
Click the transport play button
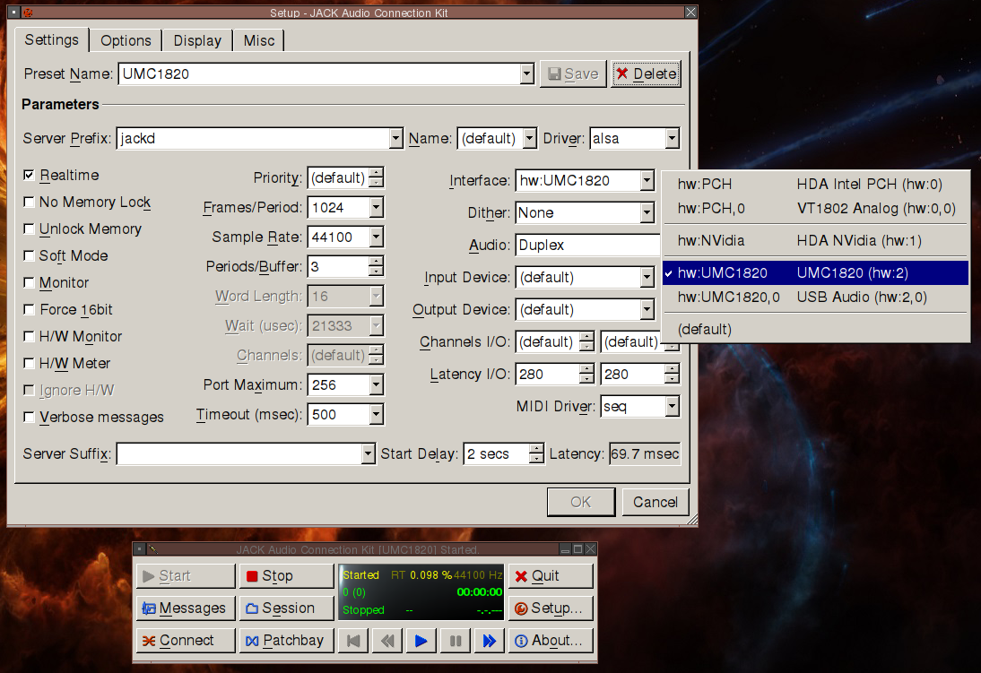pos(421,641)
